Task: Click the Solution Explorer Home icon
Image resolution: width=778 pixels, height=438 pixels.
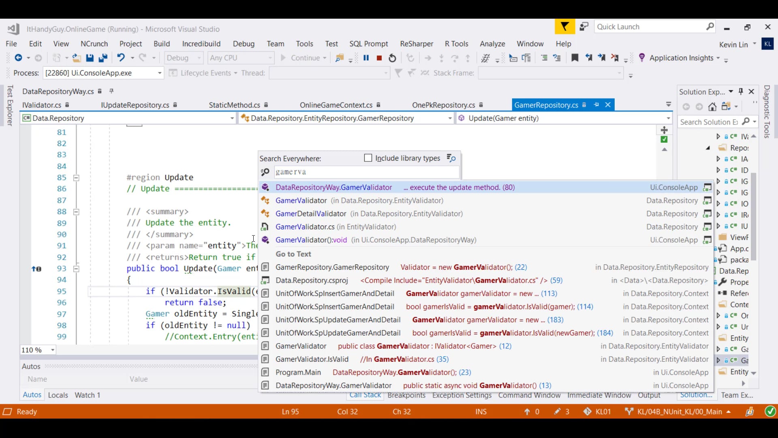Action: (x=712, y=107)
